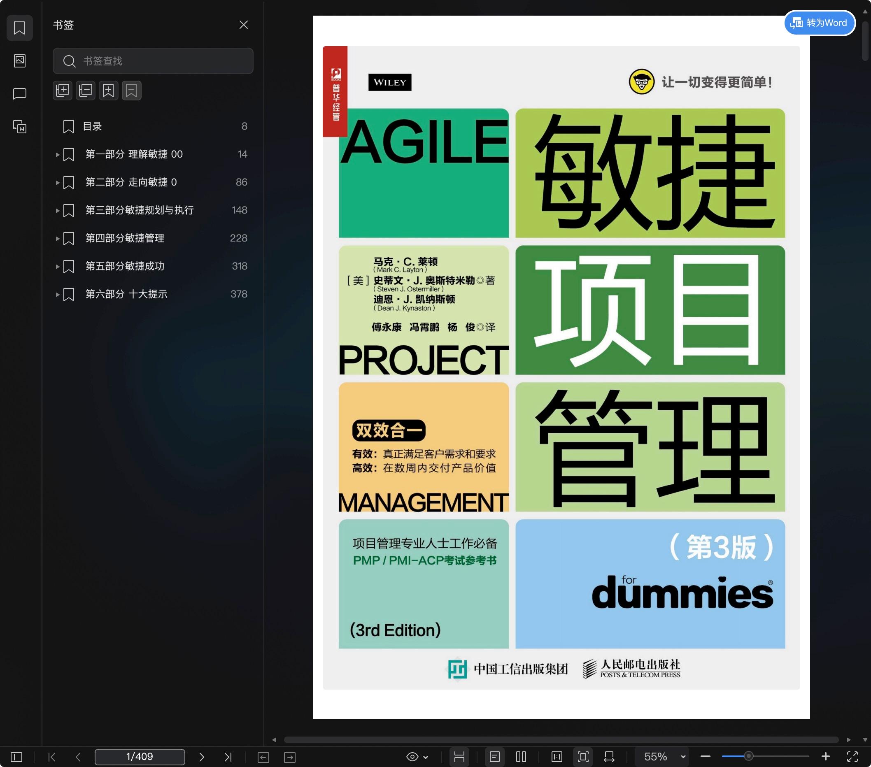Jump to 第五部分敏捷成功

pos(124,266)
